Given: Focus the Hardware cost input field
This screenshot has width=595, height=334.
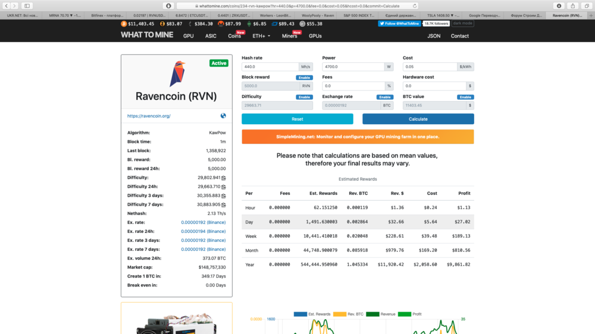Looking at the screenshot, I should pos(434,86).
